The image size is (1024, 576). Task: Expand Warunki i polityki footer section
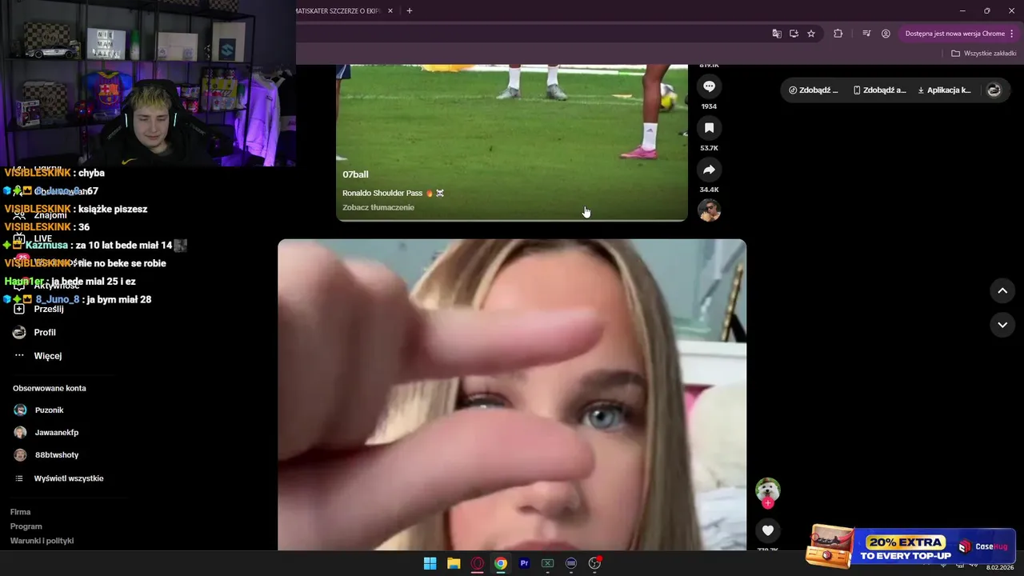[42, 541]
